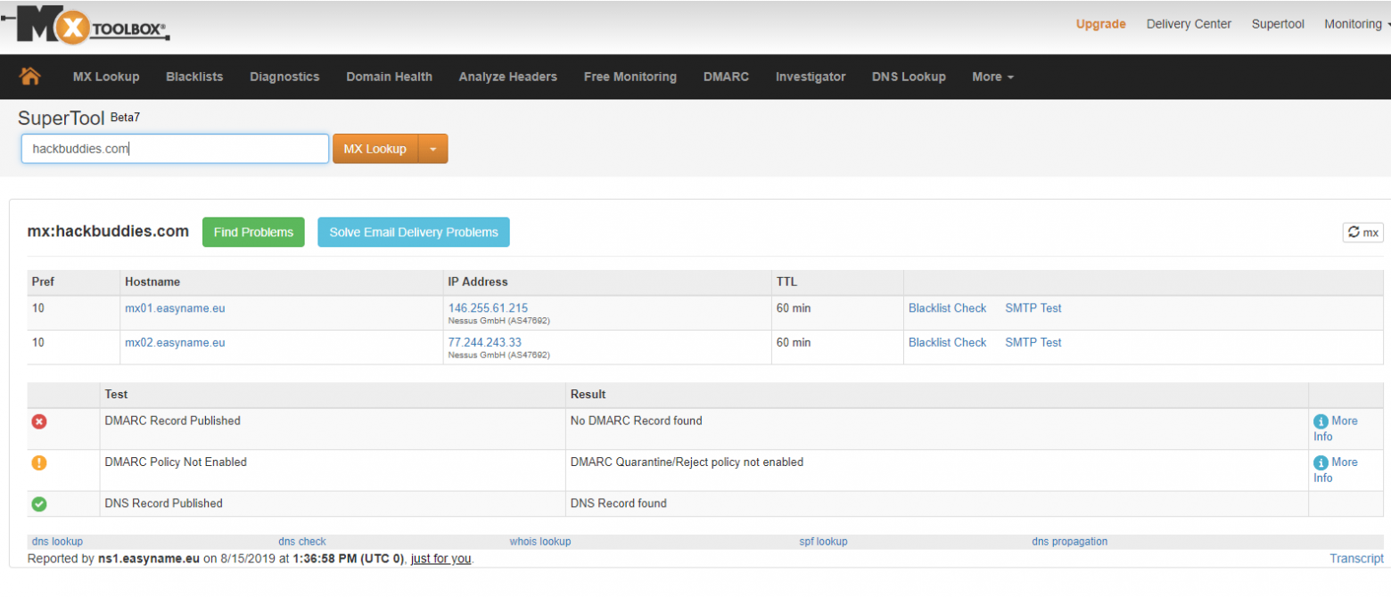This screenshot has height=597, width=1391.
Task: Click the orange DMARC Policy warning icon
Action: tap(39, 462)
